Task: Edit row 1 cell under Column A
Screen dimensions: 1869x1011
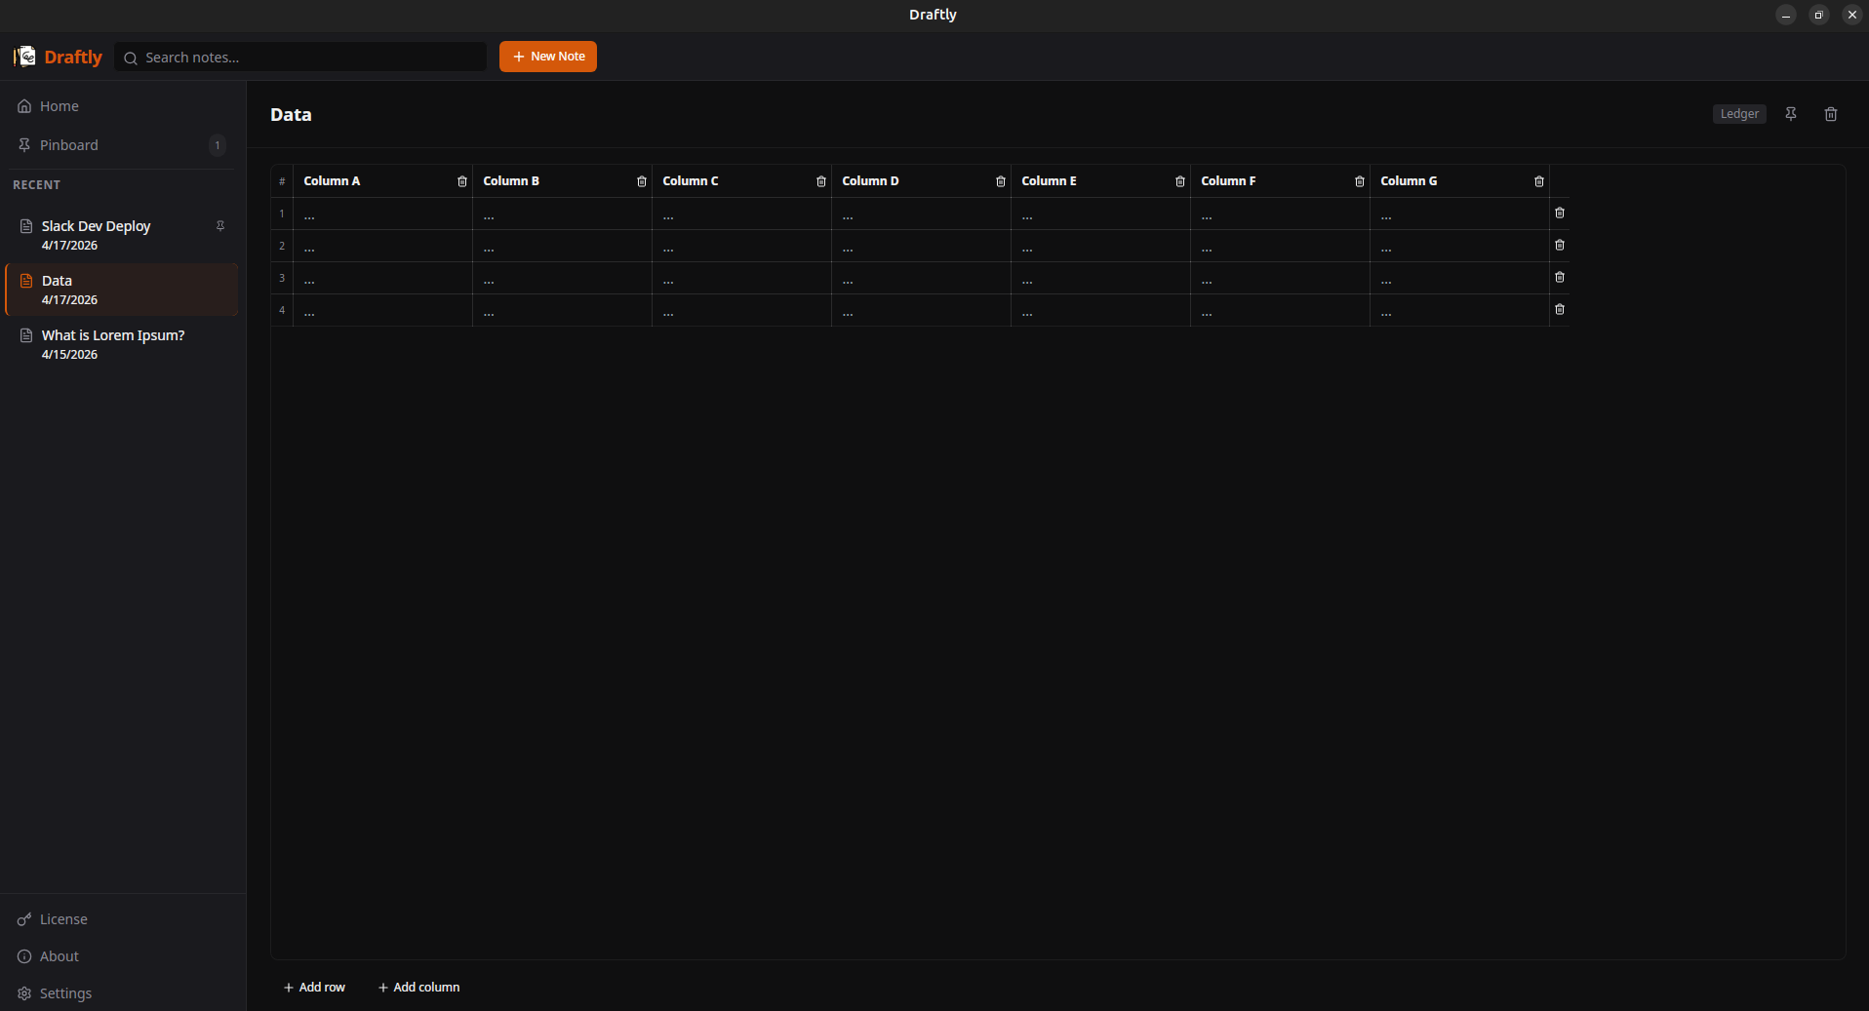Action: [x=382, y=214]
